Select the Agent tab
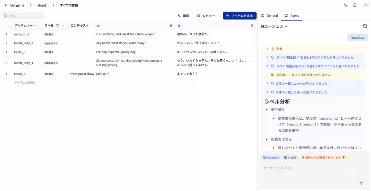 coord(292,15)
